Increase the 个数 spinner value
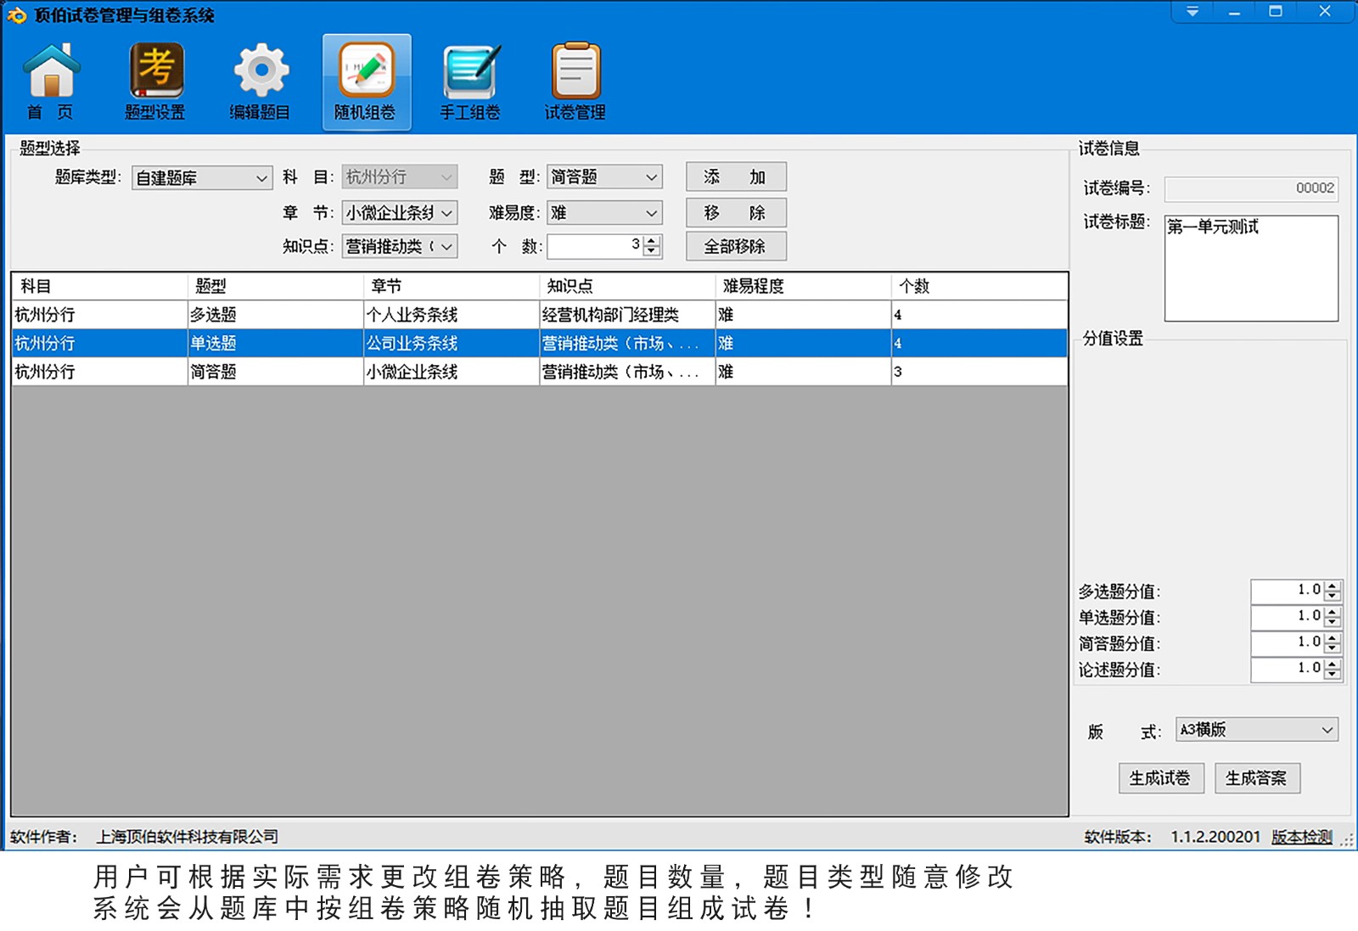This screenshot has width=1358, height=931. (652, 241)
